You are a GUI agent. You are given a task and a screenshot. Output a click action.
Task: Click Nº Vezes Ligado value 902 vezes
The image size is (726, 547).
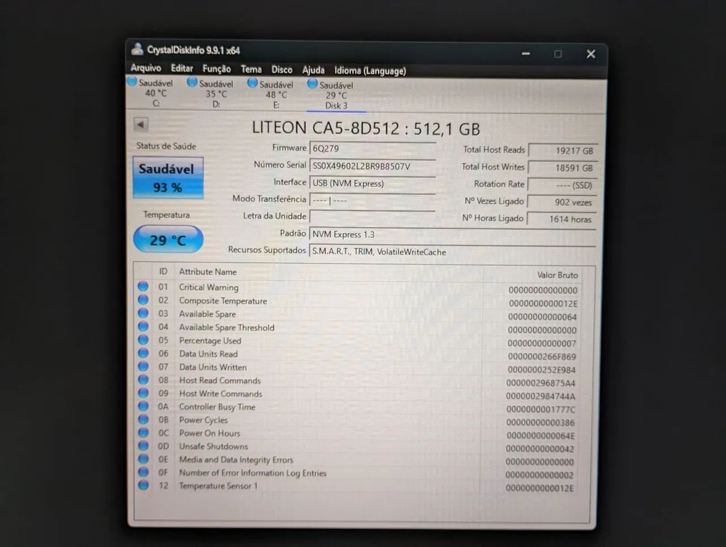click(x=563, y=202)
